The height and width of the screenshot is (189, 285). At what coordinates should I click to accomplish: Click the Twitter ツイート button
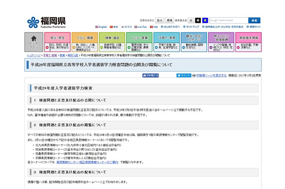click(184, 75)
